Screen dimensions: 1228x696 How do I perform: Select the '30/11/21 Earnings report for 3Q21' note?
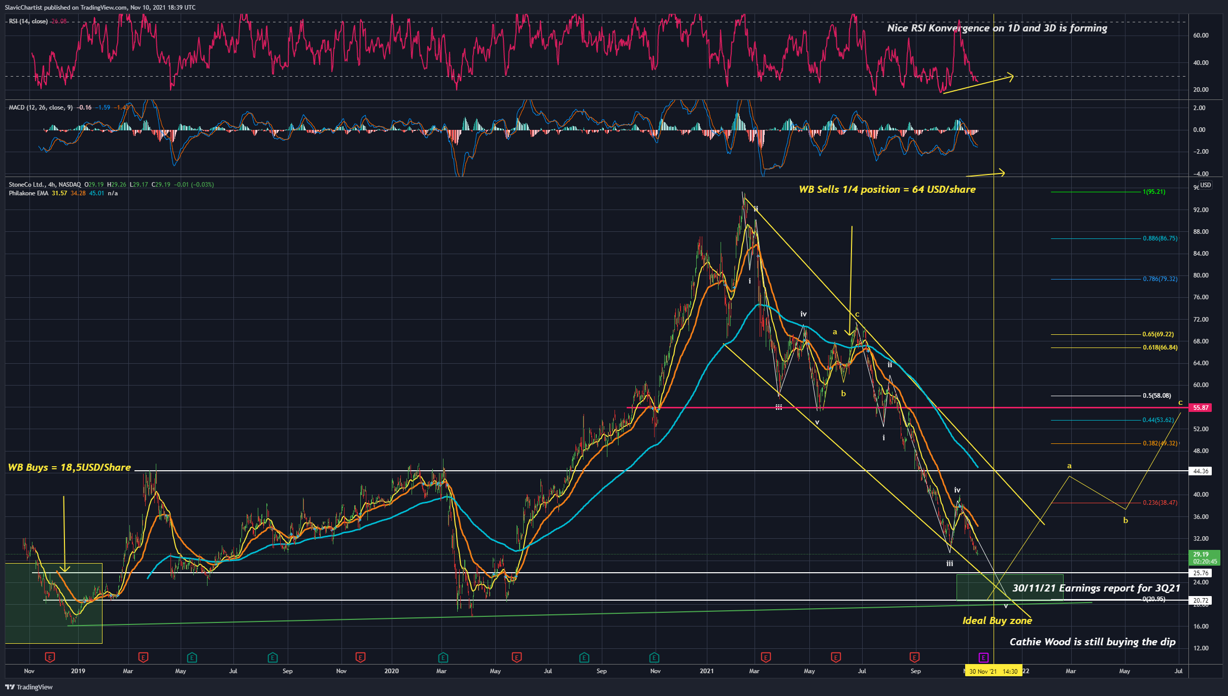point(1096,588)
